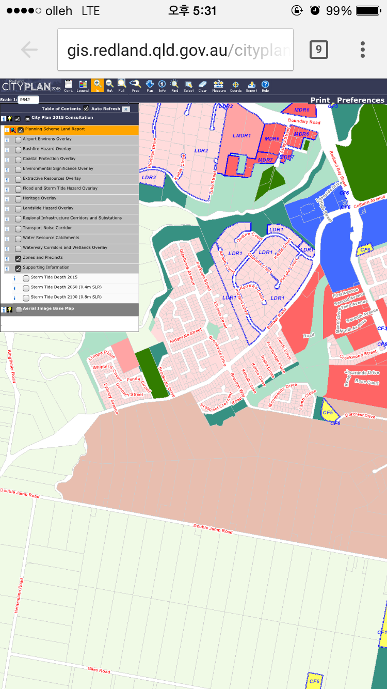
Task: Click the Find binoculars tool
Action: tap(175, 85)
